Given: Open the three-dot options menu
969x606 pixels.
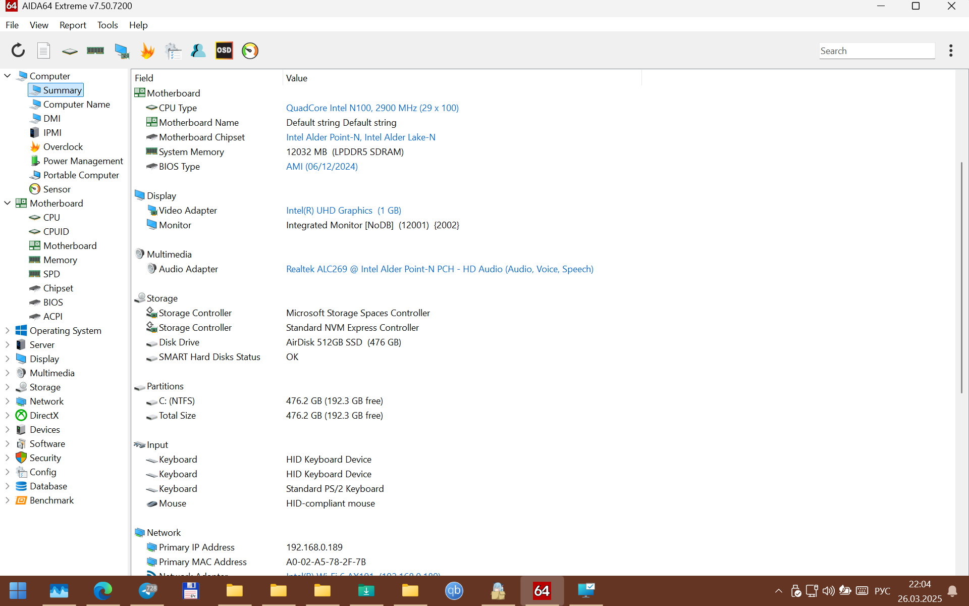Looking at the screenshot, I should [x=951, y=50].
